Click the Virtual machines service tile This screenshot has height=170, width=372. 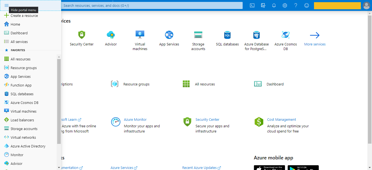pos(140,38)
